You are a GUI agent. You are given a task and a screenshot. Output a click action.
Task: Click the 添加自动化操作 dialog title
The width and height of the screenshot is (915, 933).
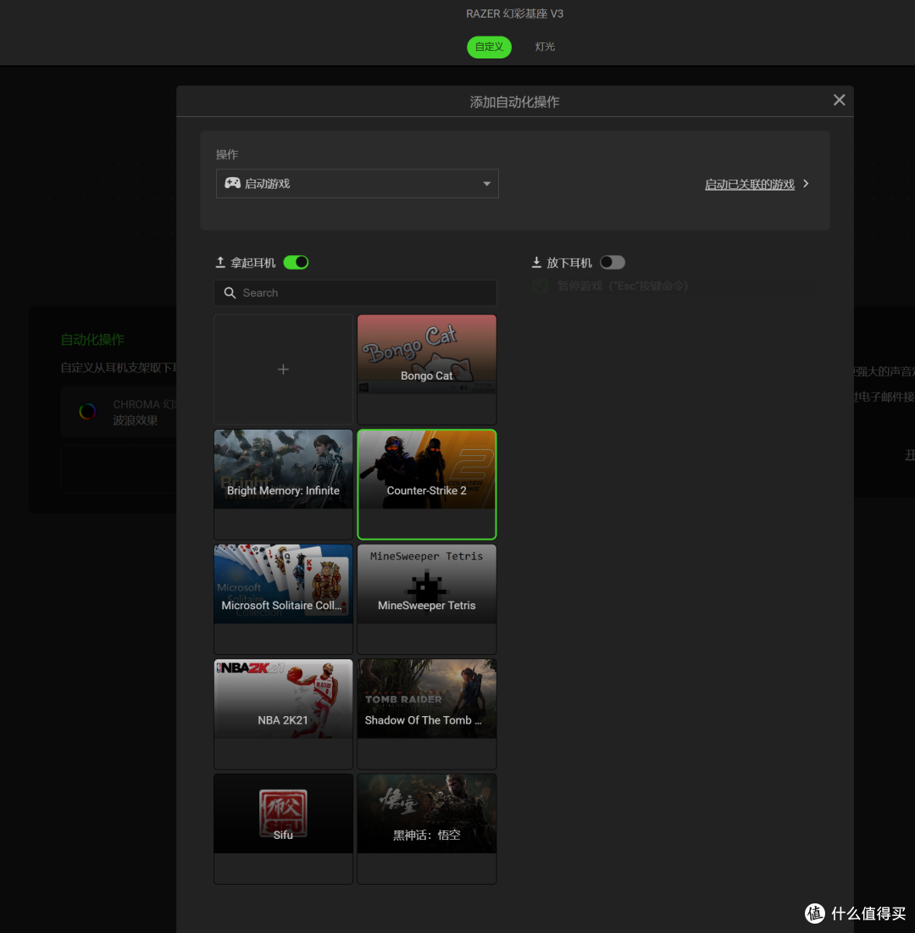pos(514,103)
